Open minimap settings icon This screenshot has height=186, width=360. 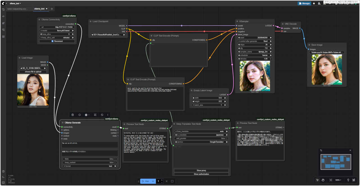click(321, 150)
